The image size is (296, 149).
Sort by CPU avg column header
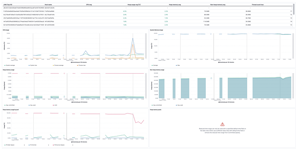(89, 4)
